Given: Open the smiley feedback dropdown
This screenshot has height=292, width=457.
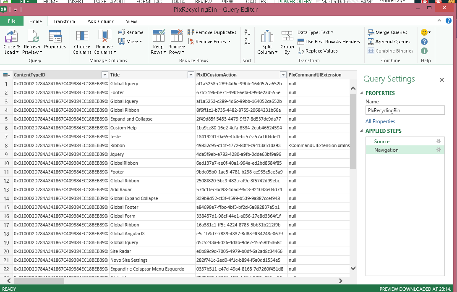Looking at the screenshot, I should click(x=430, y=32).
